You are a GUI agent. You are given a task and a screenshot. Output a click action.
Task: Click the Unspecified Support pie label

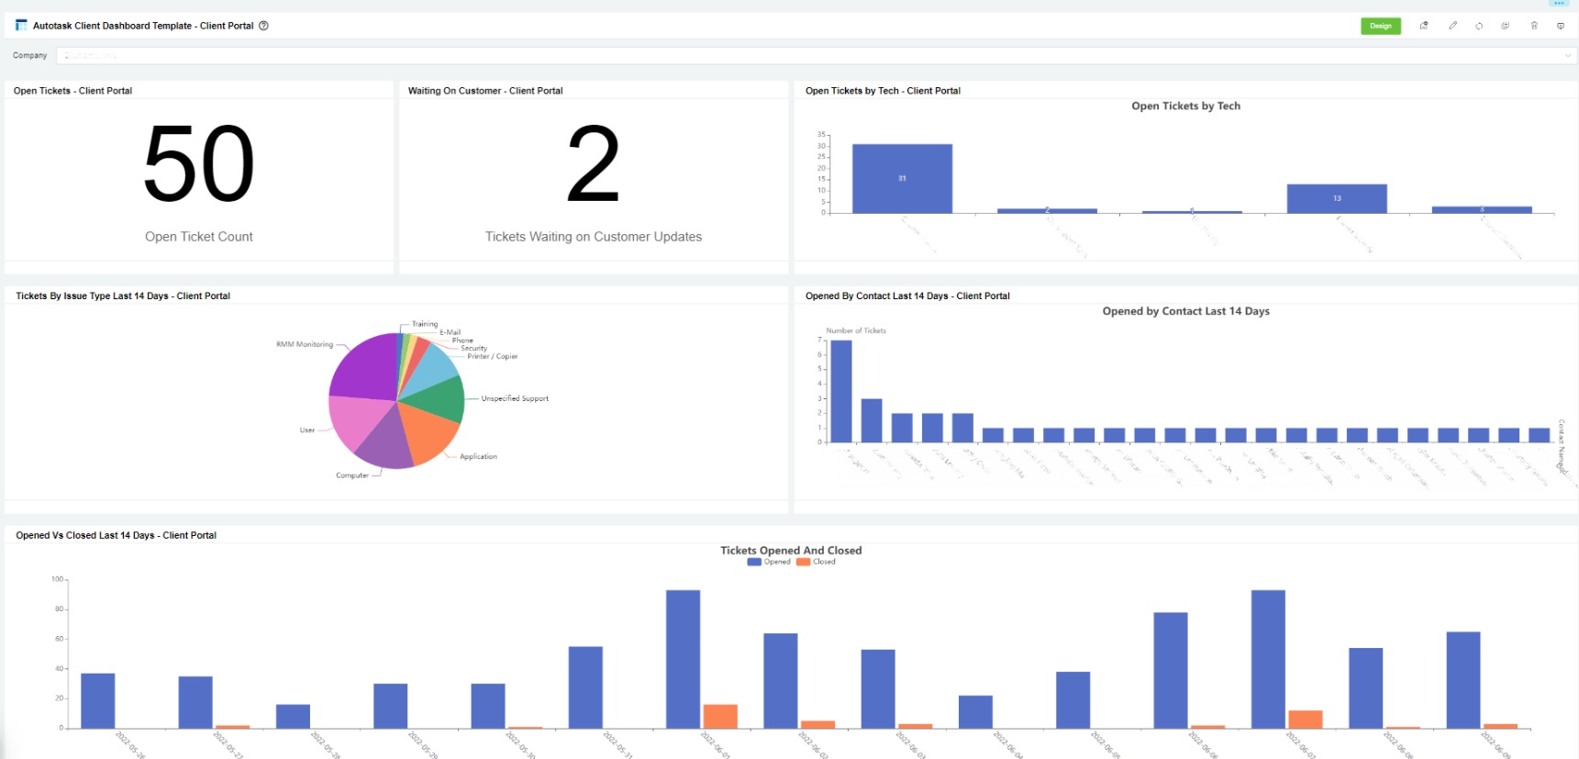point(515,398)
